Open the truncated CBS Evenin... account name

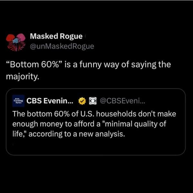coord(50,101)
